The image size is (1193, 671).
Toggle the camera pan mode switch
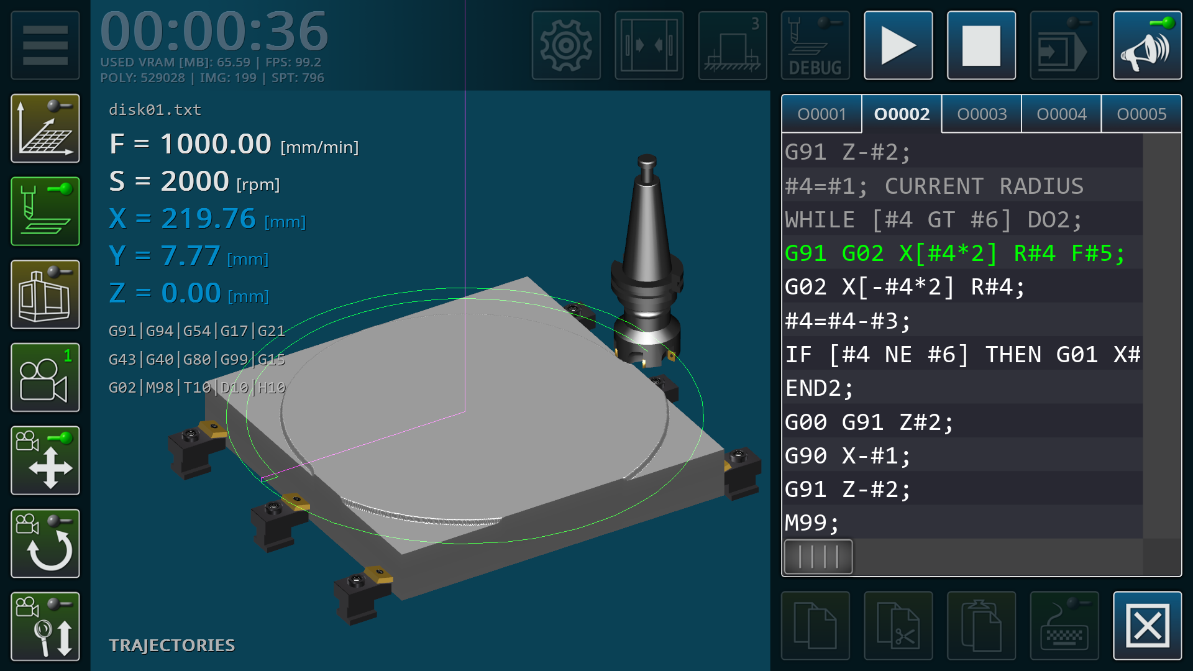45,460
